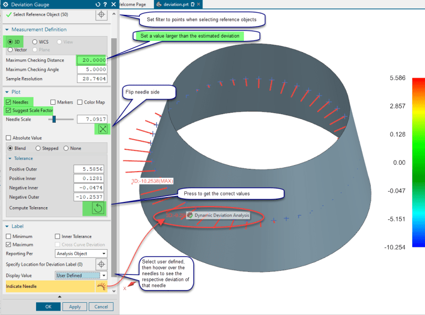
Task: Enable the Inner Tolerance checkbox
Action: pos(57,236)
